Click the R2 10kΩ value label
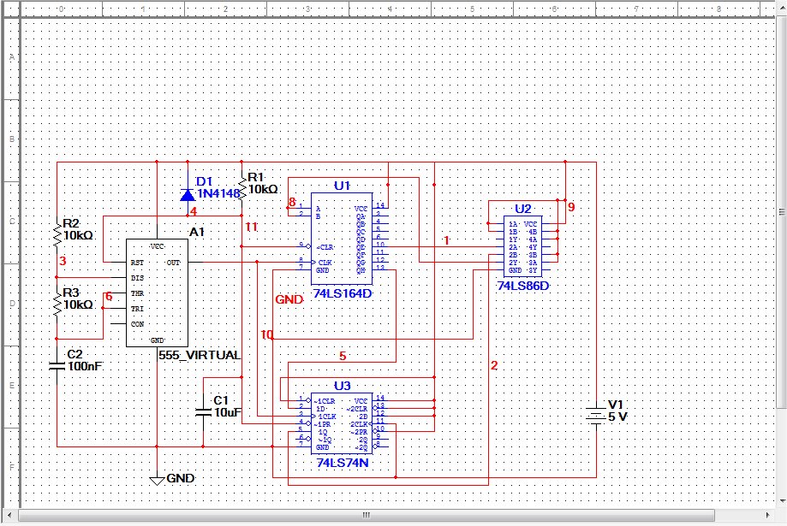The image size is (787, 526). pyautogui.click(x=78, y=235)
